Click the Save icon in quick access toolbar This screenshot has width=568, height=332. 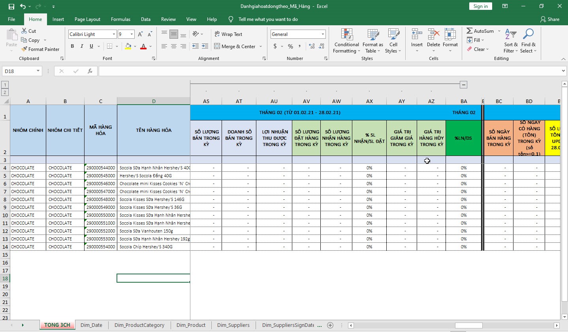11,6
